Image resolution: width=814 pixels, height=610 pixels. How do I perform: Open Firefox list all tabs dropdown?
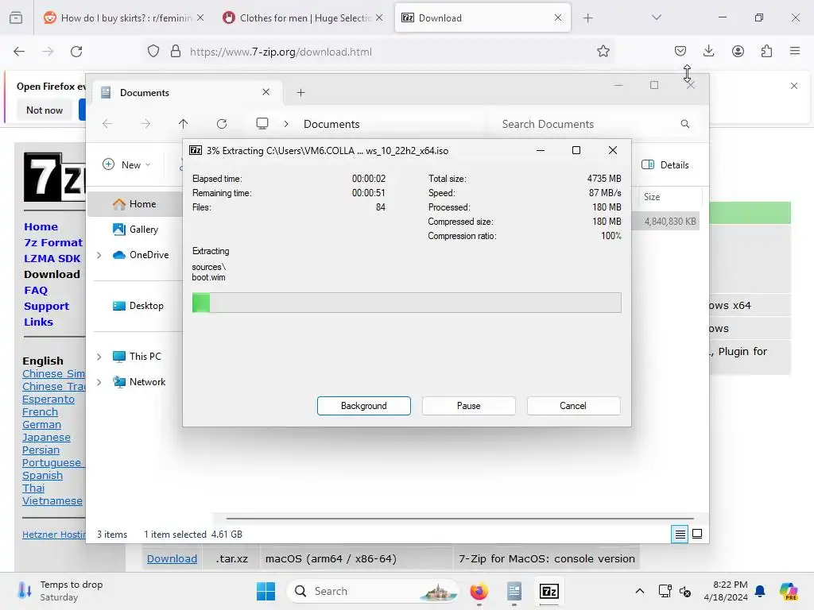click(656, 17)
